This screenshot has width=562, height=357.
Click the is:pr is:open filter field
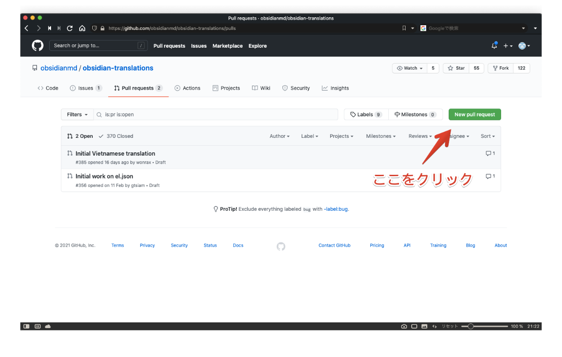click(216, 114)
